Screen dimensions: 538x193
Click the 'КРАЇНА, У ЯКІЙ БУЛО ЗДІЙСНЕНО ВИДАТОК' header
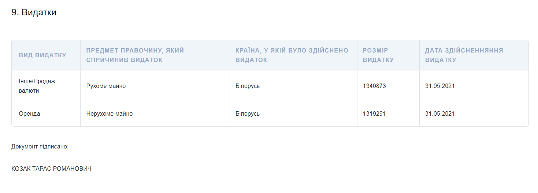(x=292, y=55)
